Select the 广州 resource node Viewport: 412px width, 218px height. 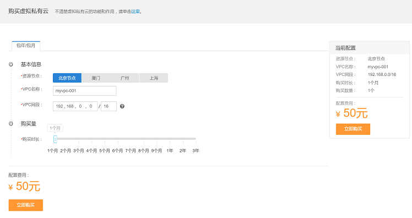(x=125, y=78)
